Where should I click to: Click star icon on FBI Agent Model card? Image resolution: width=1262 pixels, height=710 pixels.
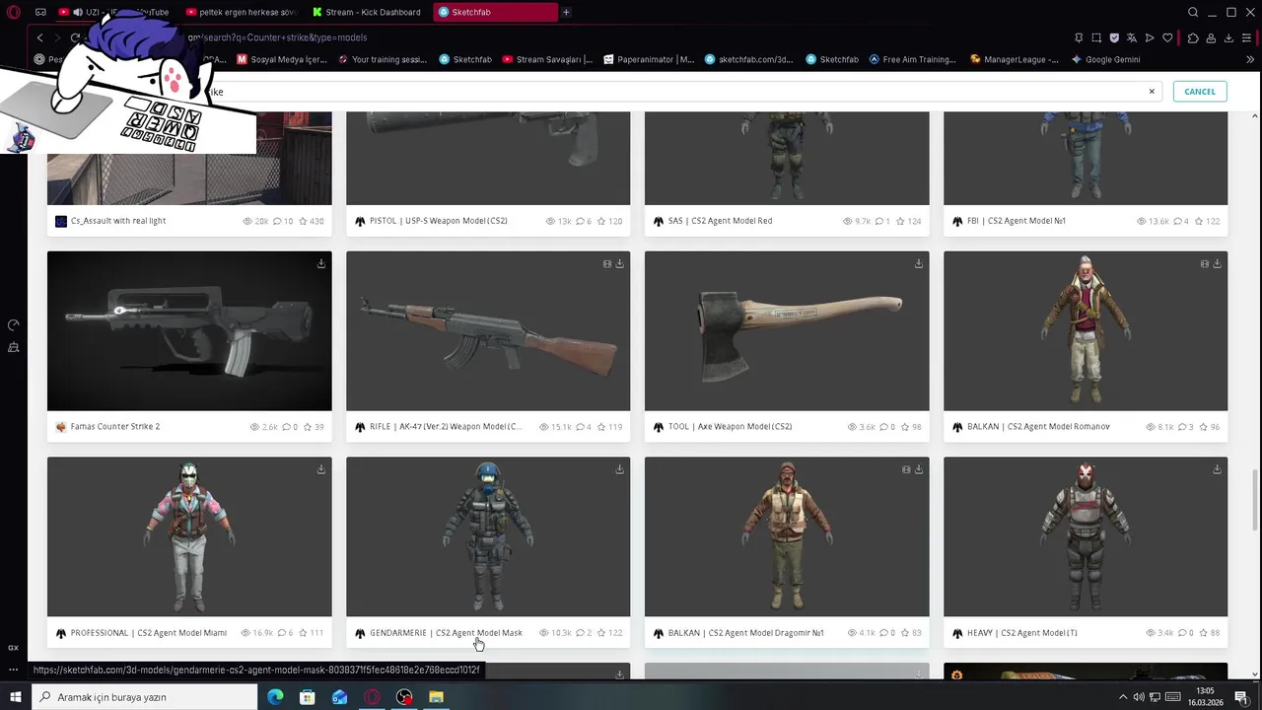[1199, 221]
